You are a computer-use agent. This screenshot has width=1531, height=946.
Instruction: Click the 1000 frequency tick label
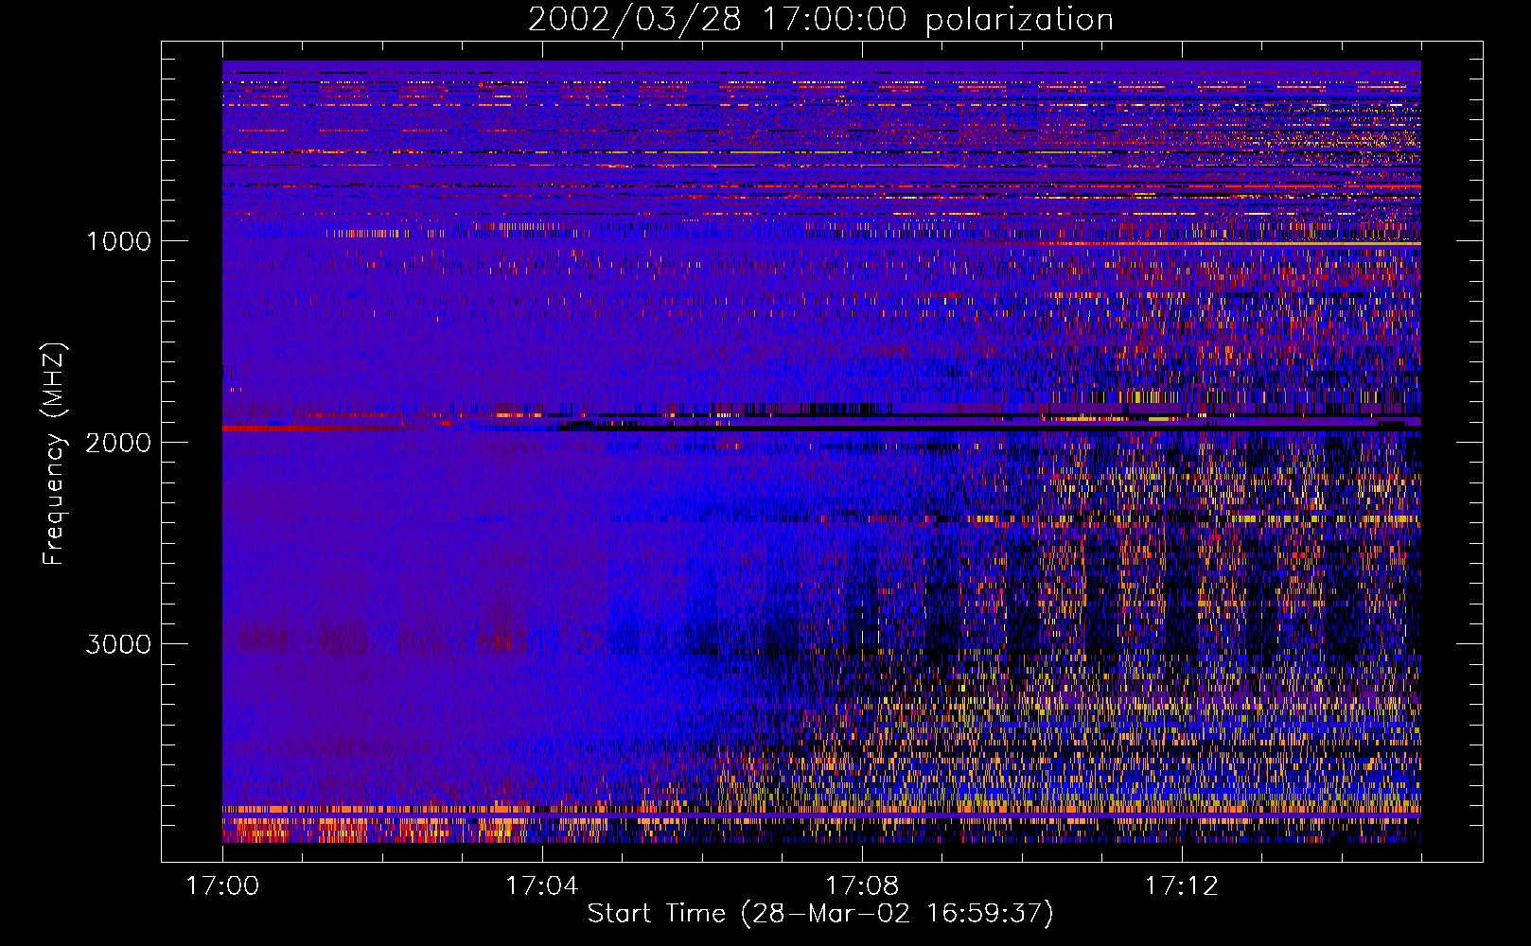coord(118,241)
